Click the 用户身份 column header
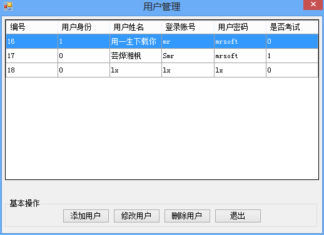This screenshot has height=235, width=324. tap(84, 27)
